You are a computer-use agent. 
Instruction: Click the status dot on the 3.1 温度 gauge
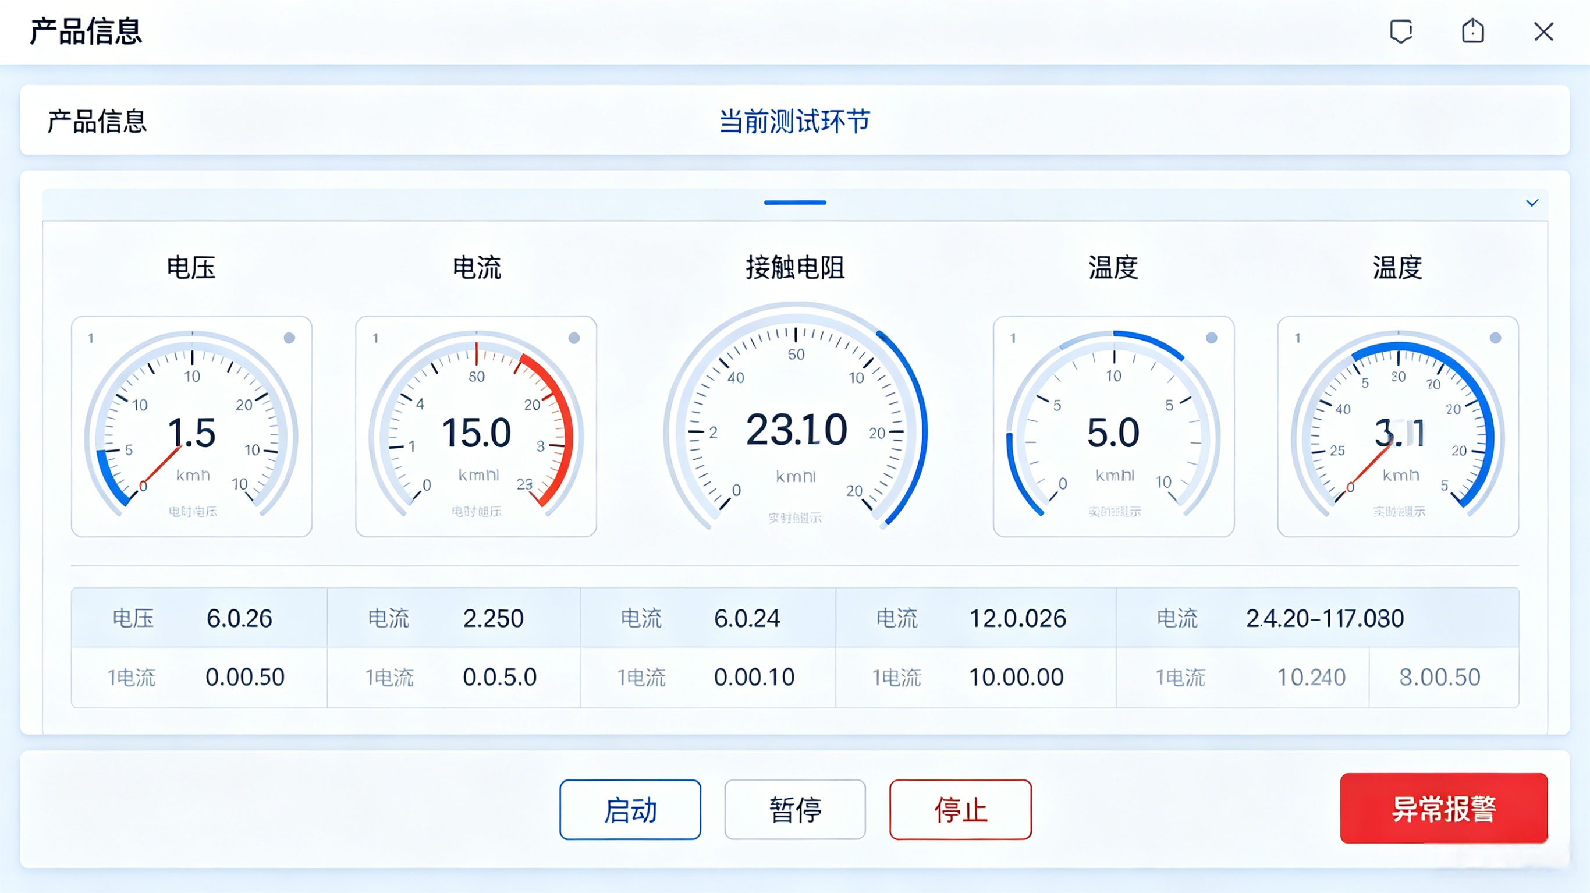click(x=1496, y=338)
